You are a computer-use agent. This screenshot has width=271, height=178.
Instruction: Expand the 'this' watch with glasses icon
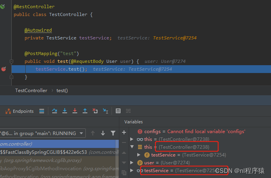tap(132, 139)
